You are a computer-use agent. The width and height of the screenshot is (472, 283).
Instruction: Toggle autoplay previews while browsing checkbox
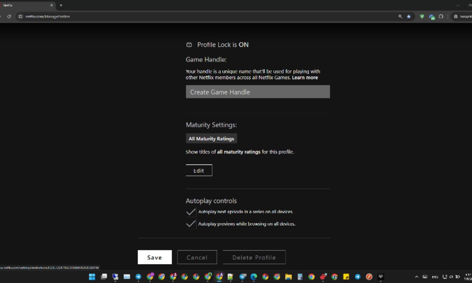point(191,224)
